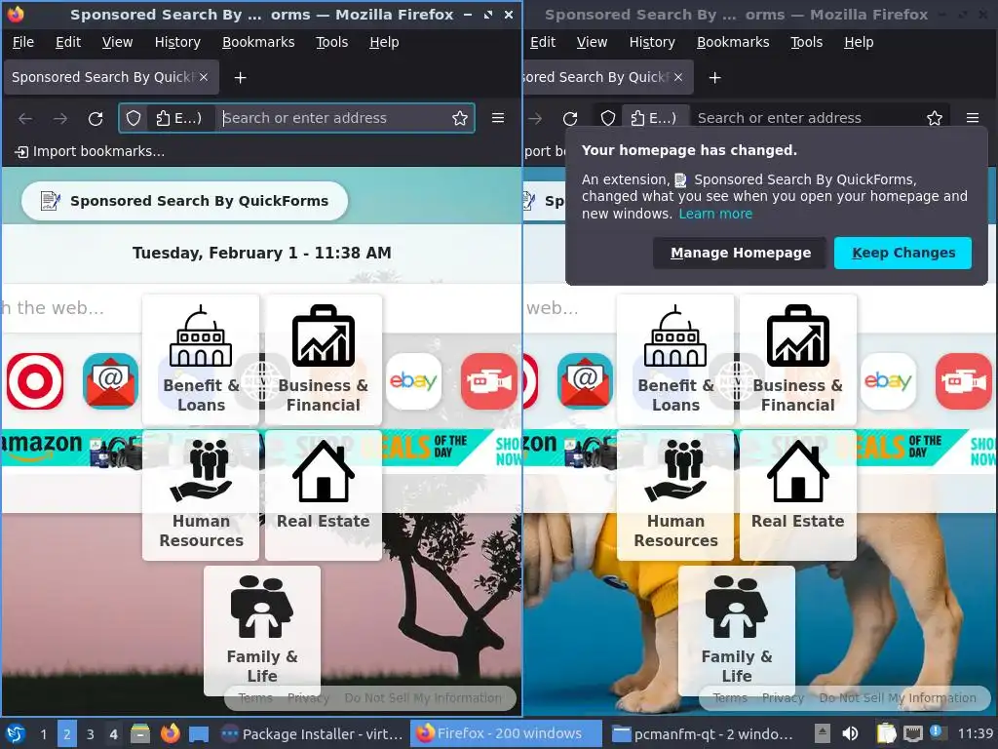Open file manager drawer icon in taskbar

[x=140, y=733]
